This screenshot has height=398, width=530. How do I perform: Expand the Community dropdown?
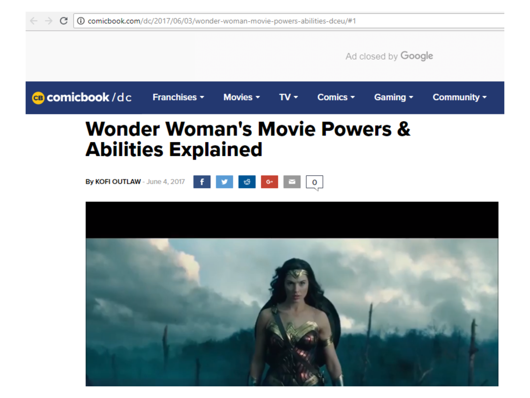tap(459, 97)
